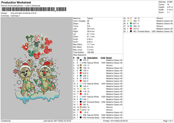Select the Max Stitch value '11.7 mm'
The image size is (174, 123).
91,44
